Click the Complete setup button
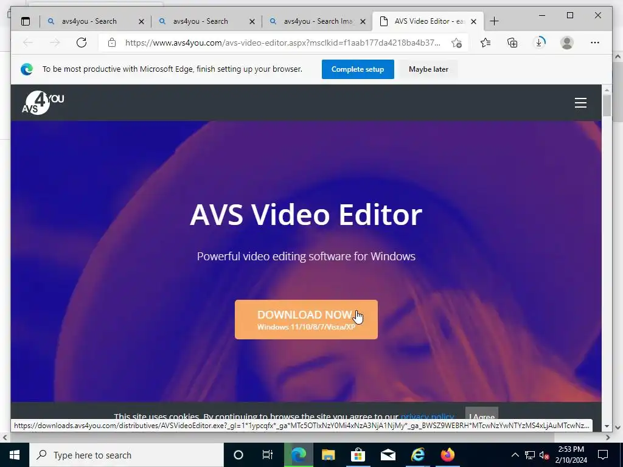Image resolution: width=623 pixels, height=467 pixels. coord(358,69)
